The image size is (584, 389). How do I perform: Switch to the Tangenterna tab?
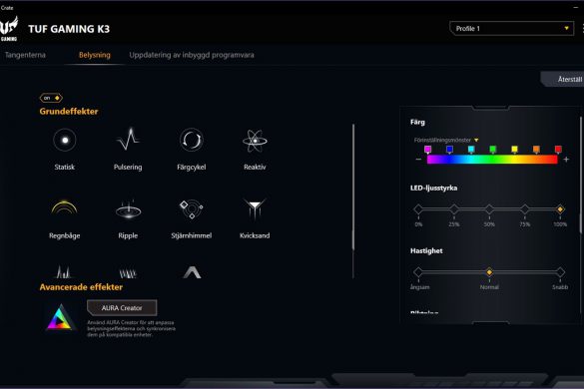[x=25, y=55]
